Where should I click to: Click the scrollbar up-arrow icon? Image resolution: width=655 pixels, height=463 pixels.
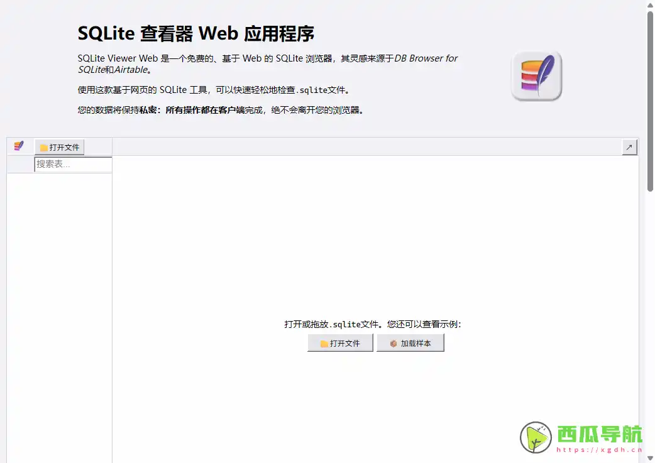[649, 6]
